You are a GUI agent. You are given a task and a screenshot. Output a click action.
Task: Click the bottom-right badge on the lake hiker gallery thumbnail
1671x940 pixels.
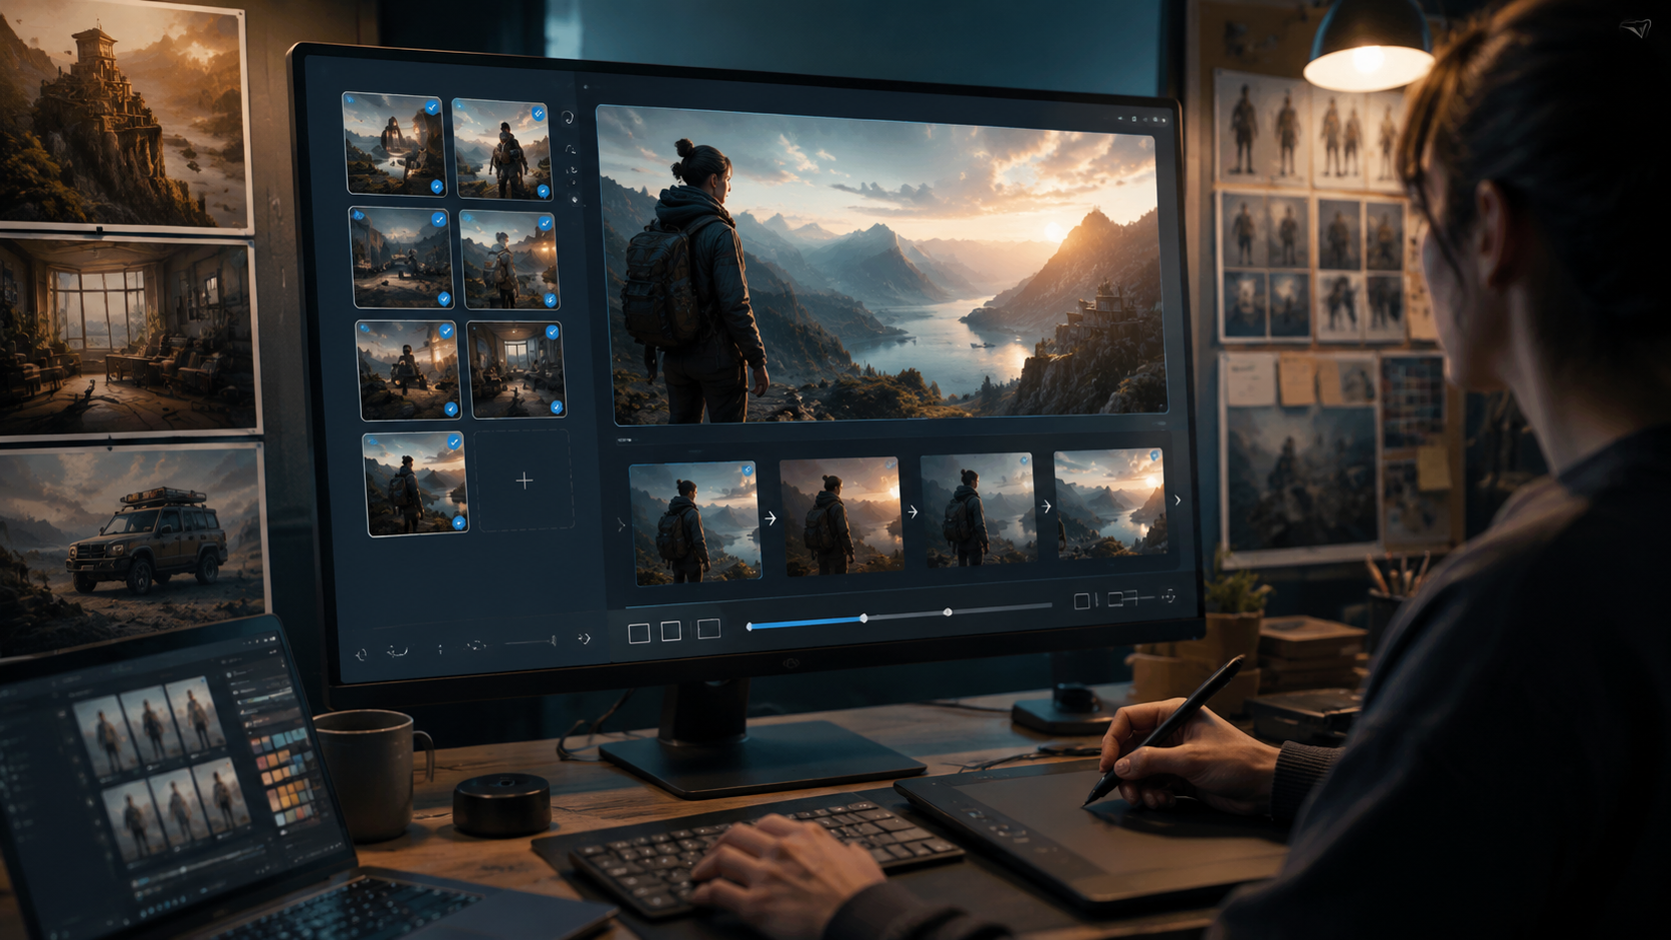(x=459, y=522)
